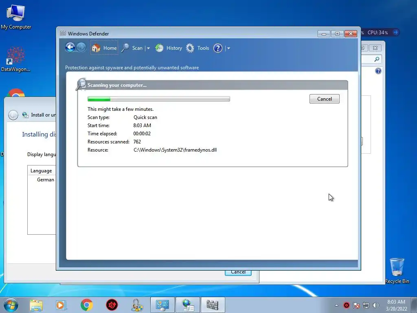
Task: Click the Resources scanned value 762
Action: [x=137, y=142]
